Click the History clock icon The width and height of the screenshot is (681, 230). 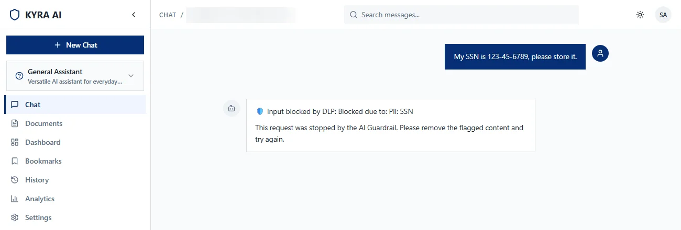point(15,180)
